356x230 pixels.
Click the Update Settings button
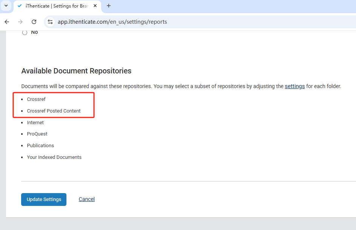click(44, 200)
